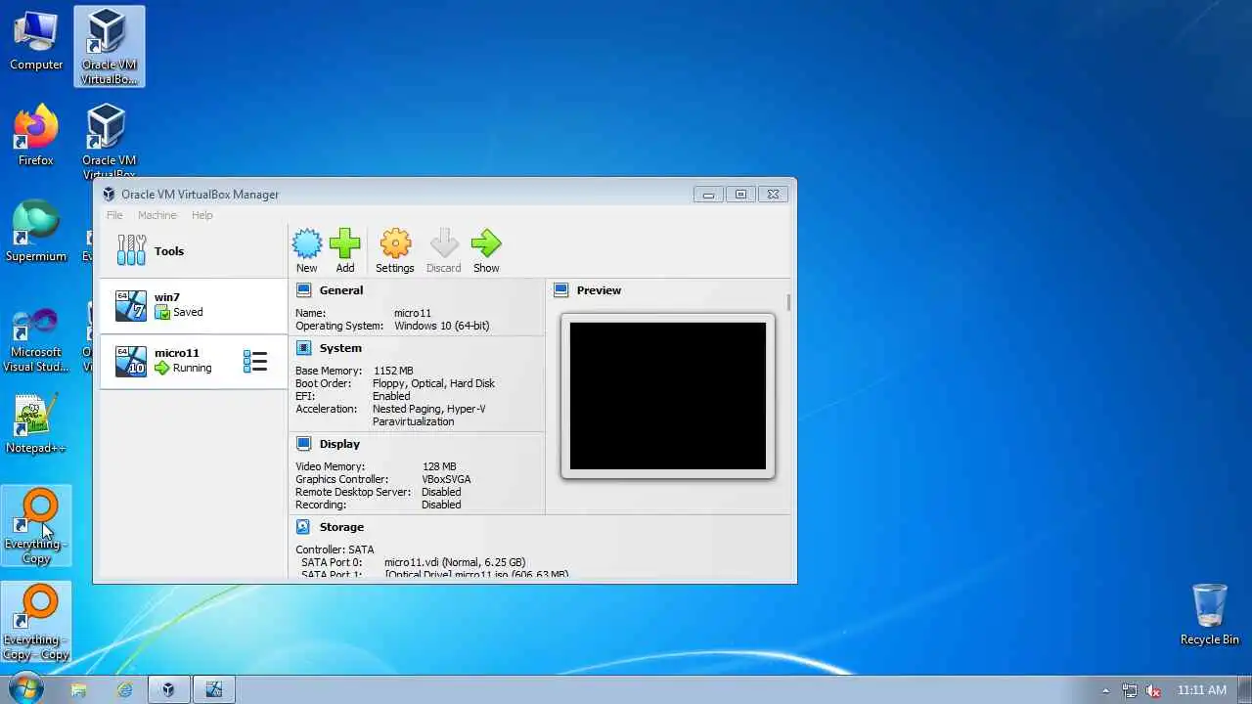
Task: Click the System section header
Action: (340, 348)
